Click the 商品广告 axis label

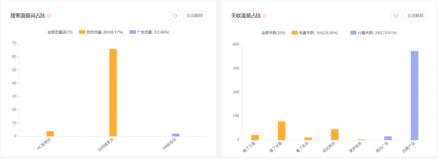(x=382, y=148)
